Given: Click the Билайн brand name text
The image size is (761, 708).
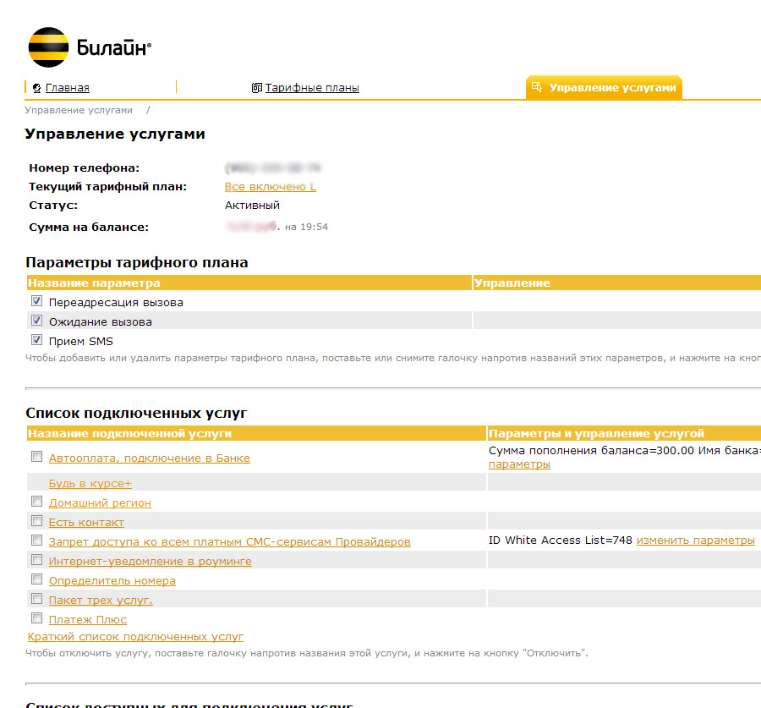Looking at the screenshot, I should pyautogui.click(x=113, y=48).
